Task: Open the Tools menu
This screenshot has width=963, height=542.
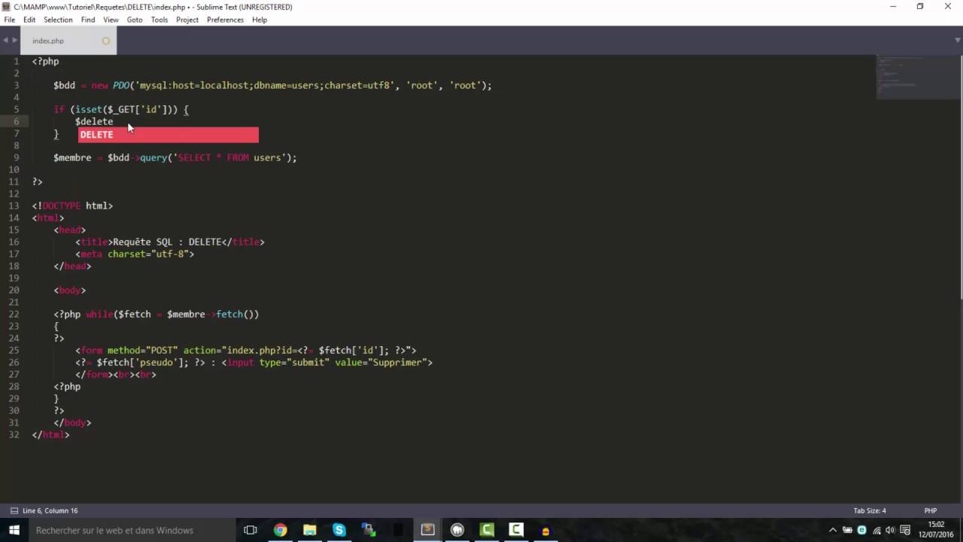Action: click(x=159, y=20)
